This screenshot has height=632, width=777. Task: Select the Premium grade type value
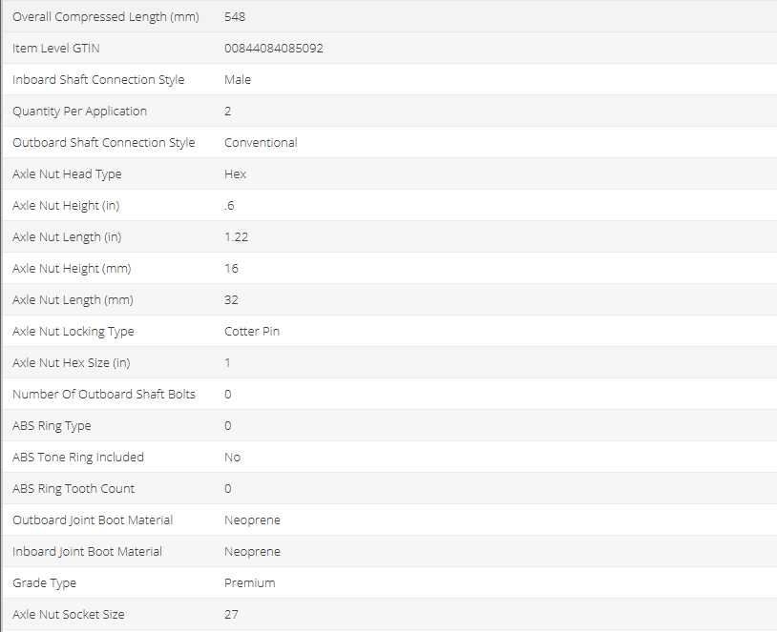click(249, 583)
